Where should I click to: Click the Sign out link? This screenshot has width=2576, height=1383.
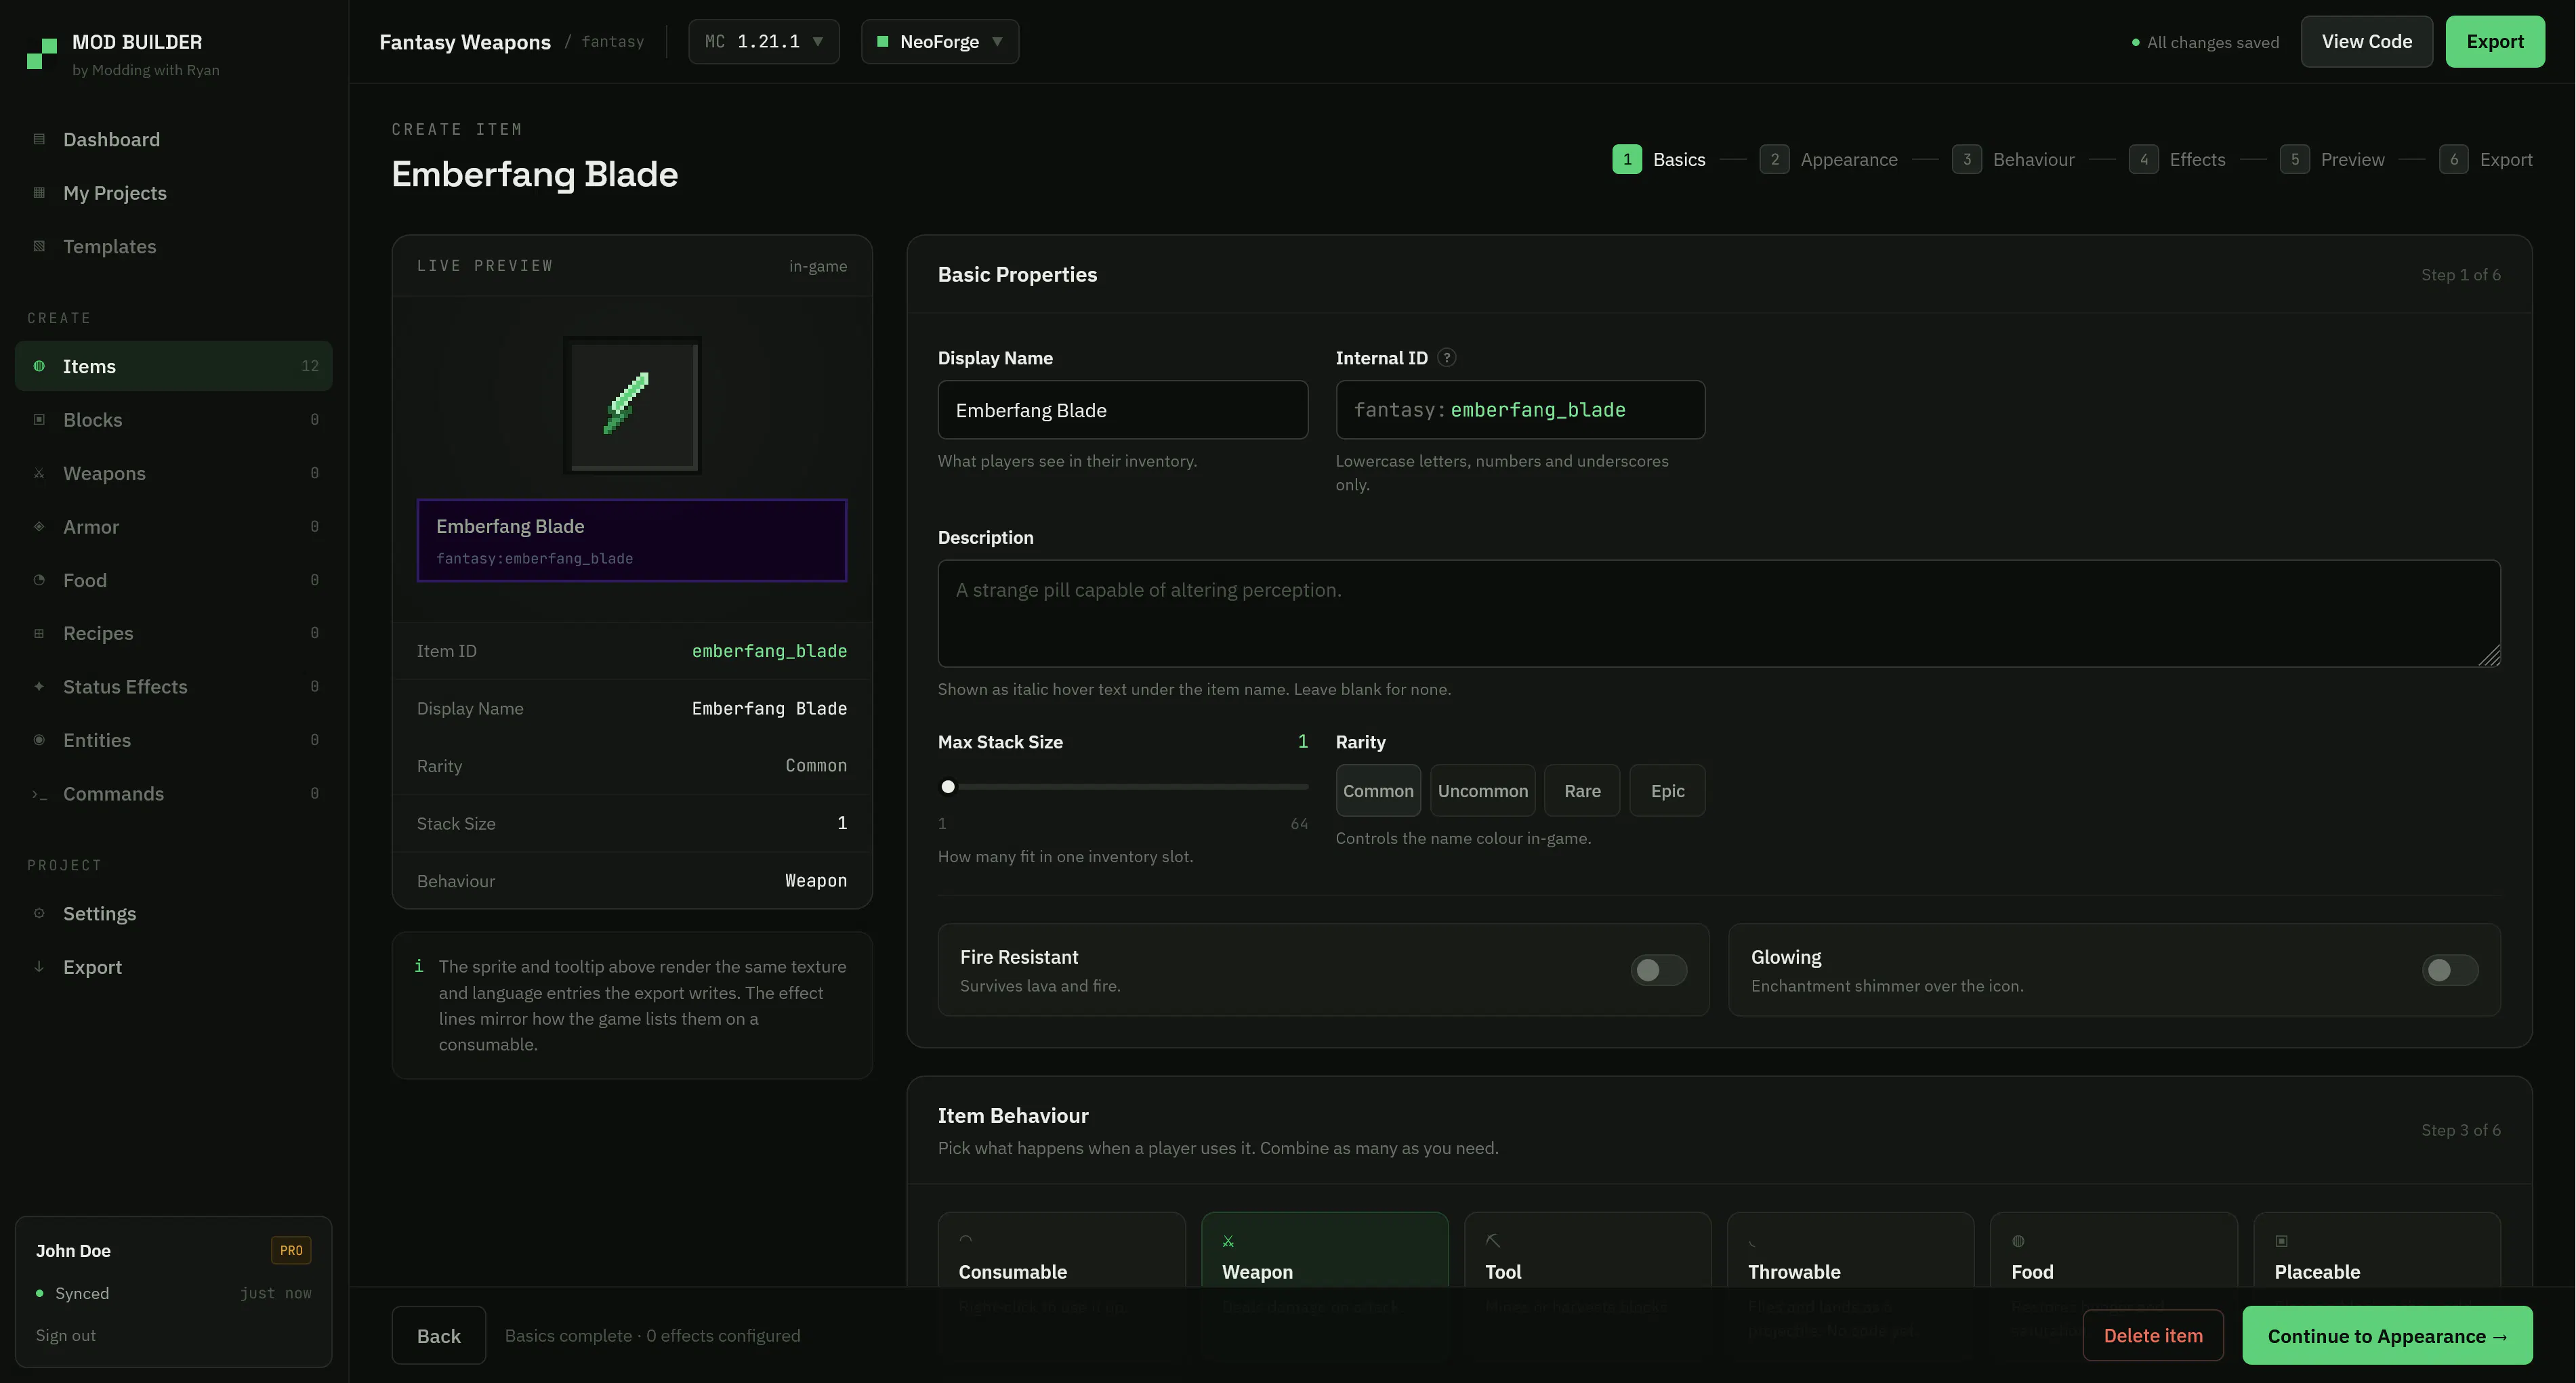coord(66,1335)
